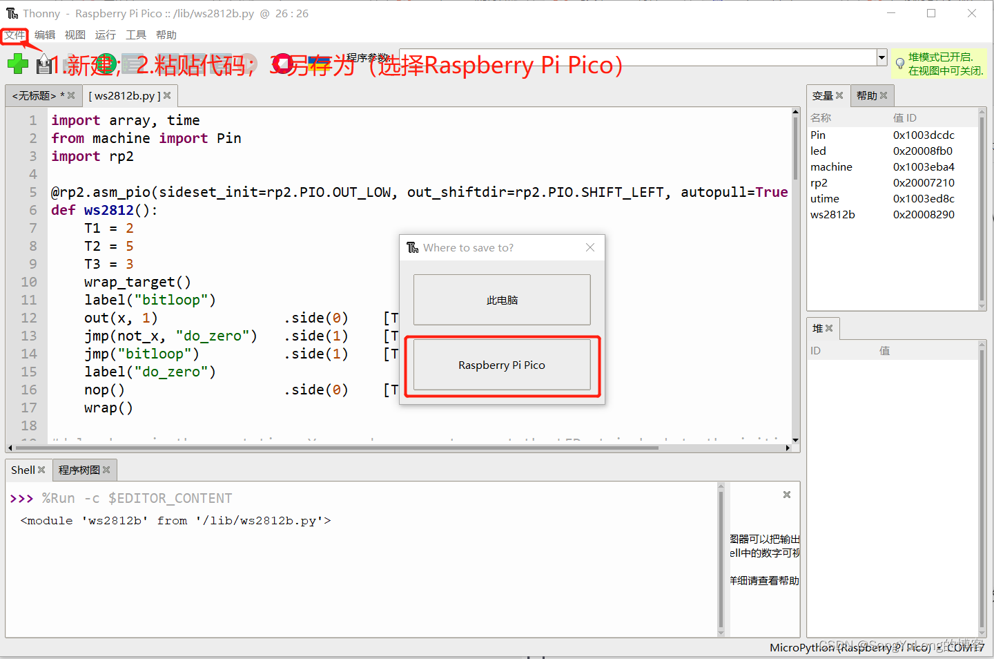Close the <无标题> editor tab
This screenshot has width=994, height=659.
coord(71,95)
